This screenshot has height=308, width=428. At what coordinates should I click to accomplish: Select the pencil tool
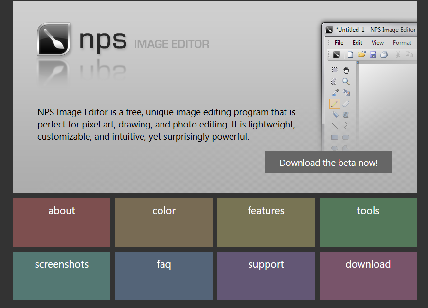click(334, 103)
